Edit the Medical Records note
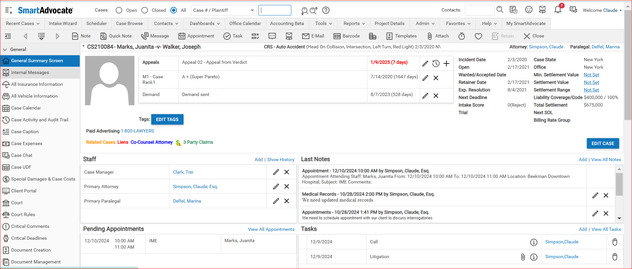 point(595,195)
